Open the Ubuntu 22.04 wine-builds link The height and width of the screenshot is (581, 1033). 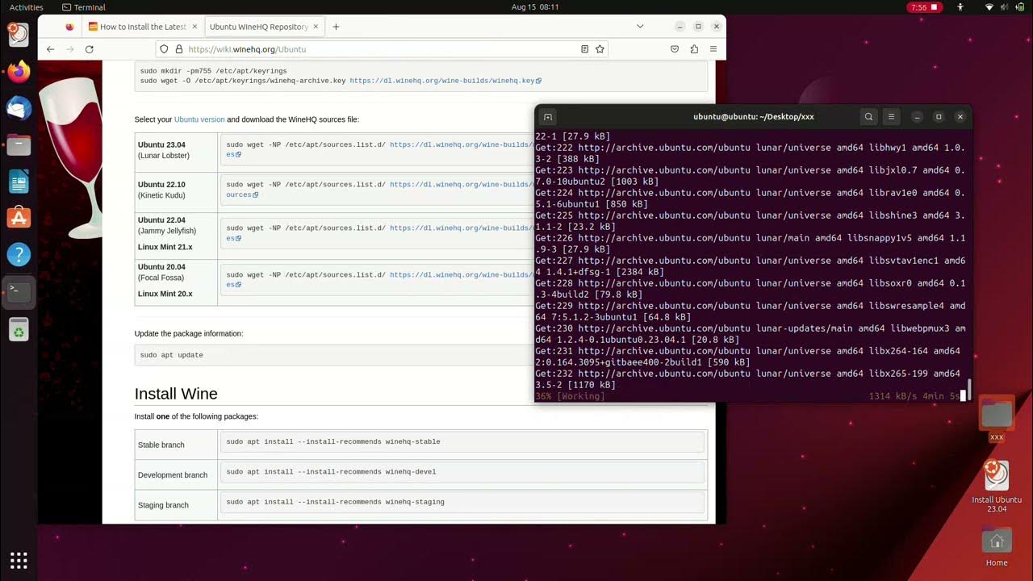pyautogui.click(x=462, y=228)
